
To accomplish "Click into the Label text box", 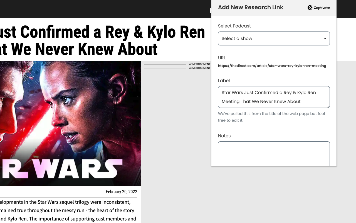I will pos(274,97).
